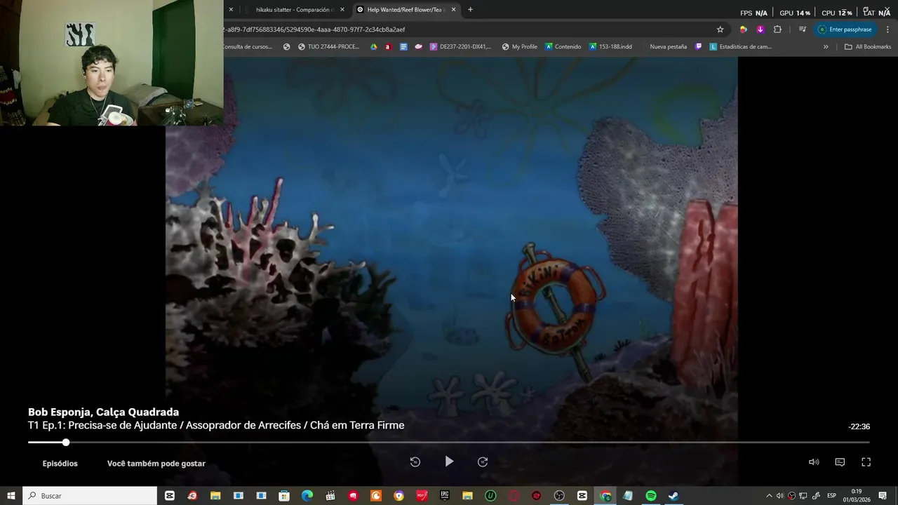Open the pink download extension
Image resolution: width=898 pixels, height=505 pixels.
pyautogui.click(x=760, y=29)
